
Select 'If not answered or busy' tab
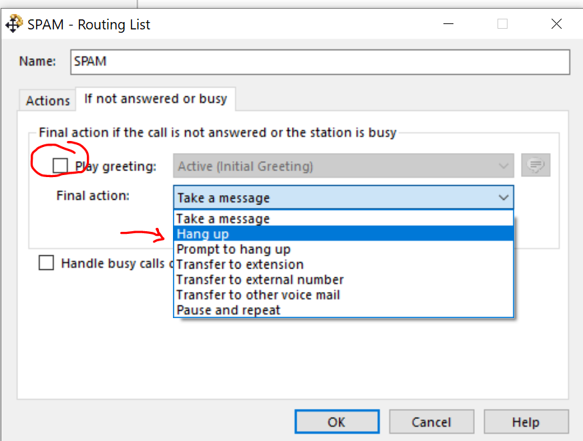(x=155, y=99)
